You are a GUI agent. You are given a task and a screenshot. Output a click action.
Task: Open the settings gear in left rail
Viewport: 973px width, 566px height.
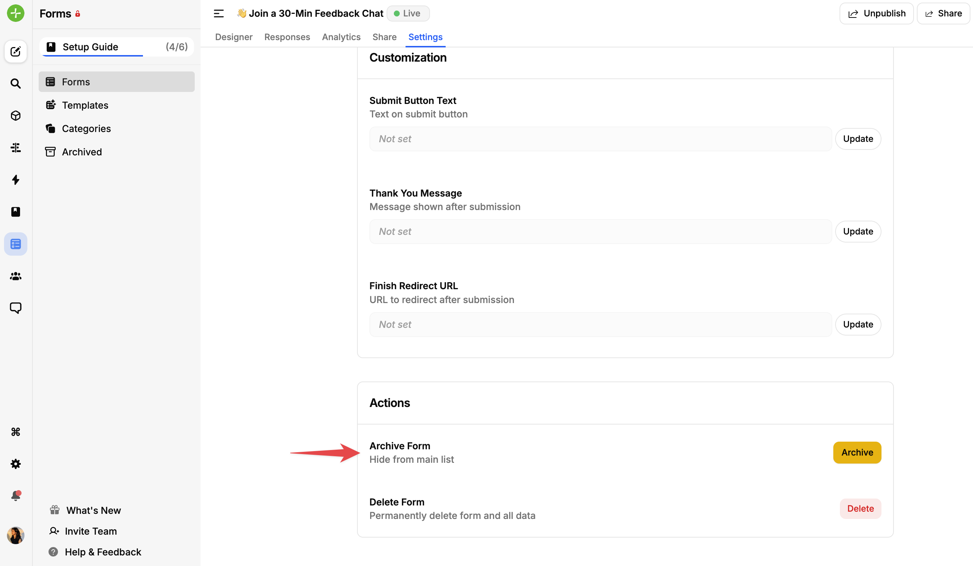click(x=16, y=464)
